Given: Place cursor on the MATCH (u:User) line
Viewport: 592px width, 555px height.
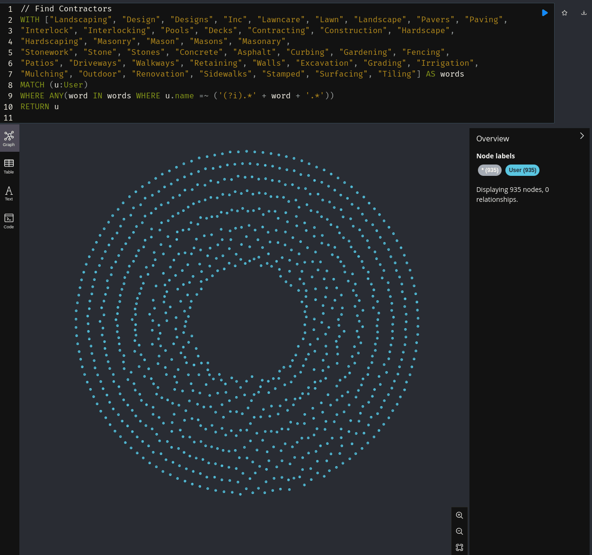Looking at the screenshot, I should (x=54, y=85).
